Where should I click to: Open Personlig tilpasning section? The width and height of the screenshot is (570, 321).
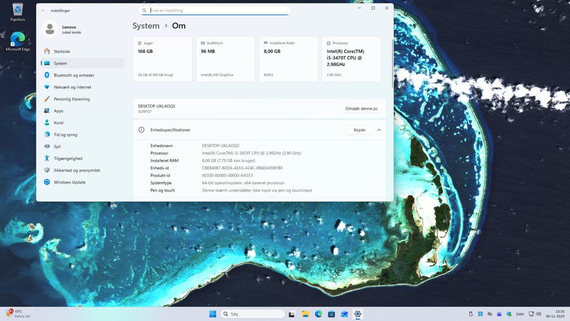click(71, 99)
